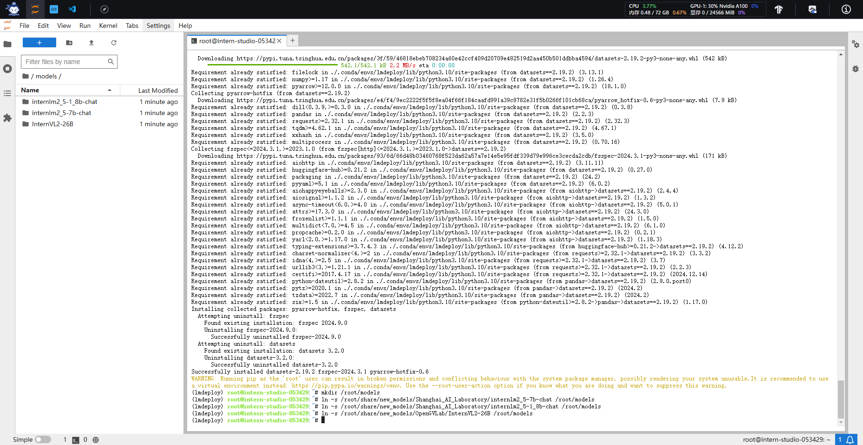Screen dimensions: 863x445
Task: Toggle Simple interface mode switch
Action: point(43,439)
